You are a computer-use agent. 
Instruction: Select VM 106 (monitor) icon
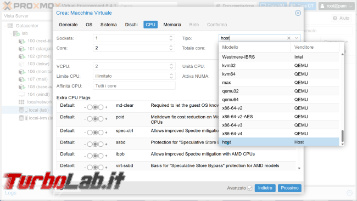click(x=22, y=72)
